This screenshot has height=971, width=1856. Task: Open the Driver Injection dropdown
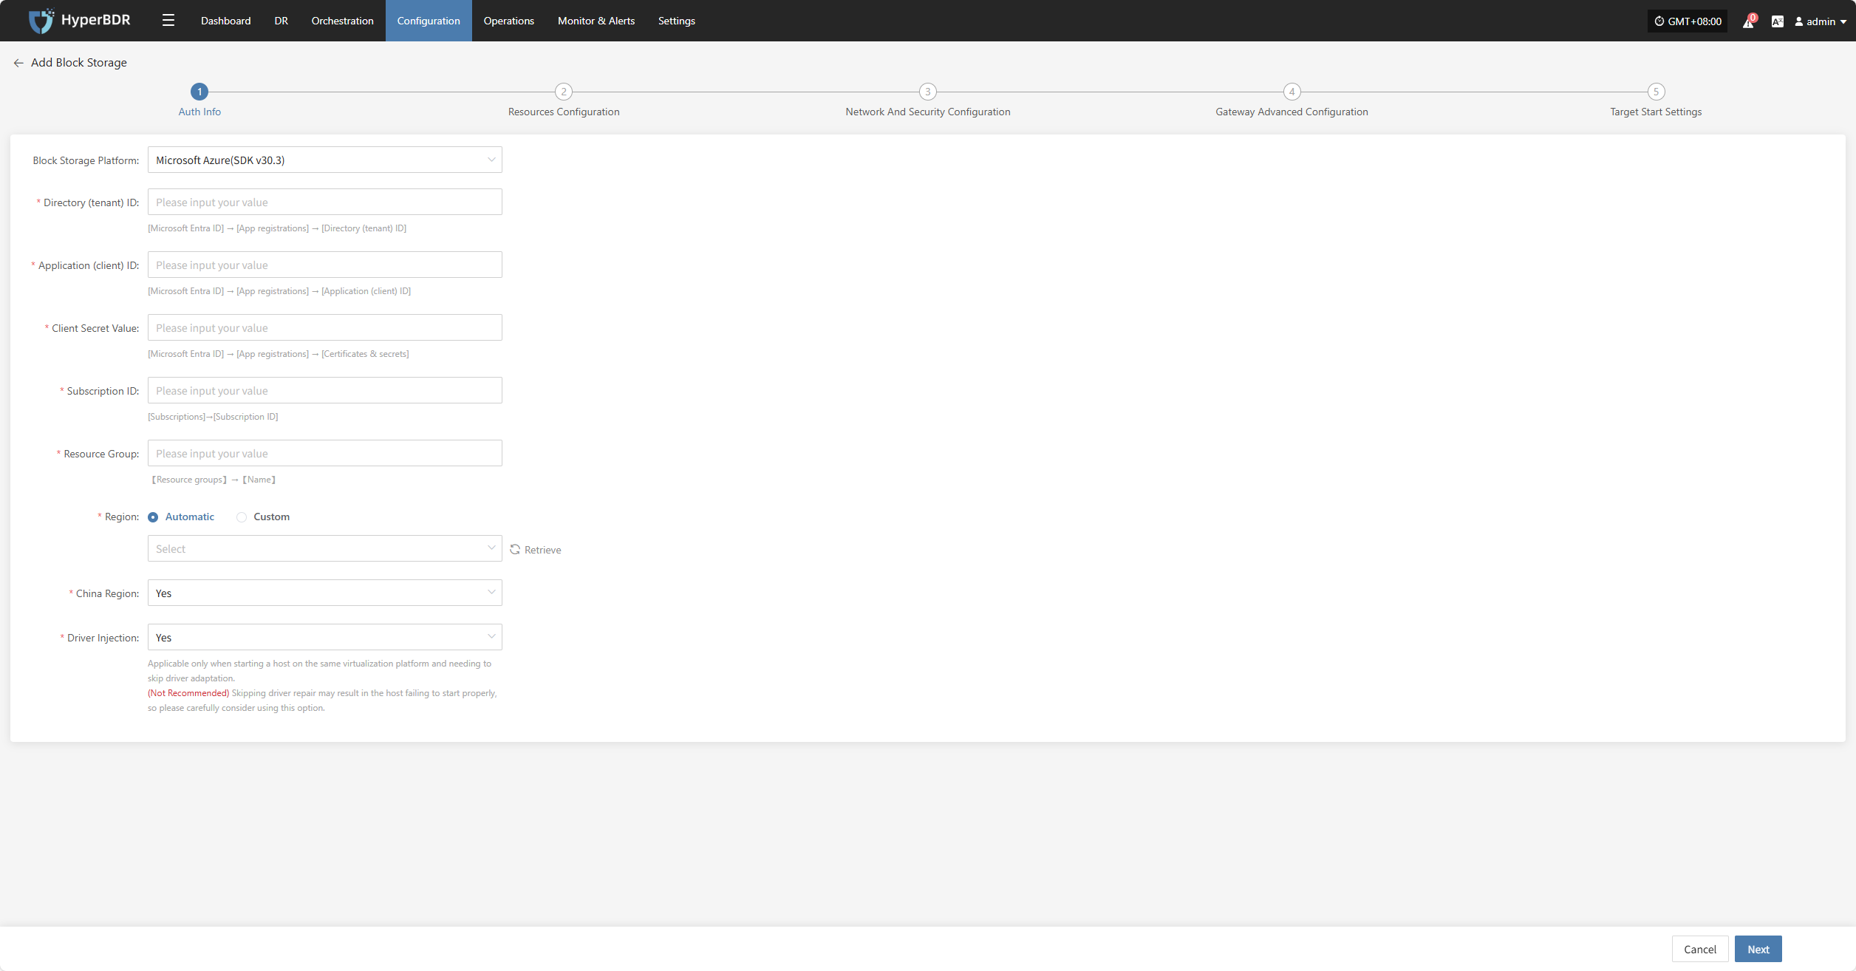325,637
